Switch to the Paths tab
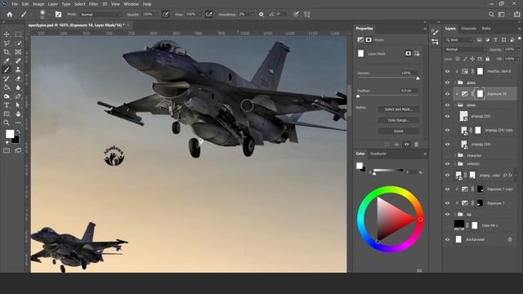Viewport: 523px width, 294px height. (x=486, y=29)
